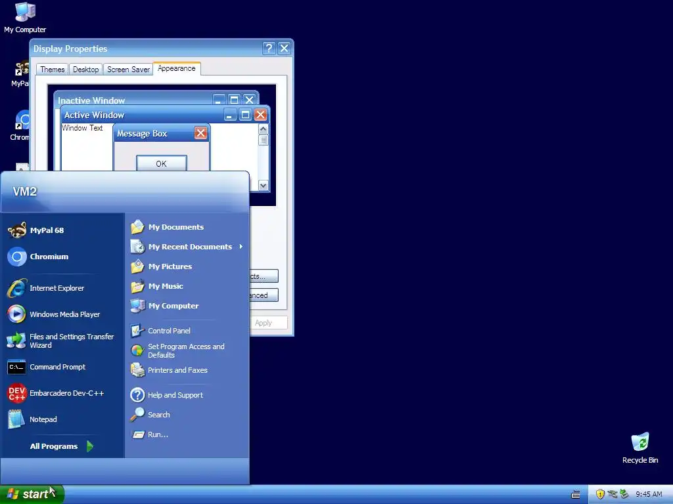The height and width of the screenshot is (504, 673).
Task: Click scroll-up arrow in Active Window preview
Action: [263, 129]
